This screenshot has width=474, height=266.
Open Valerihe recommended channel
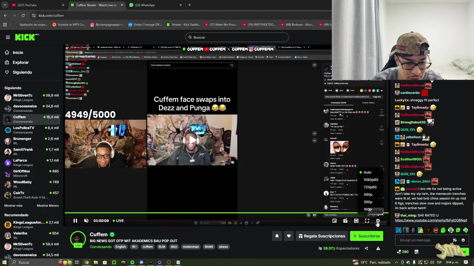coord(31,235)
